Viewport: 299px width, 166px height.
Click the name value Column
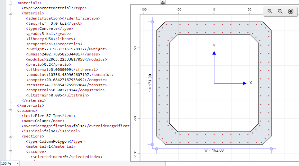point(42,121)
